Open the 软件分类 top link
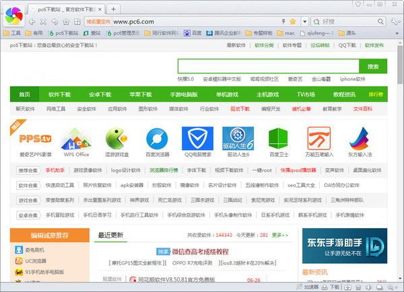This screenshot has width=404, height=292. click(264, 45)
